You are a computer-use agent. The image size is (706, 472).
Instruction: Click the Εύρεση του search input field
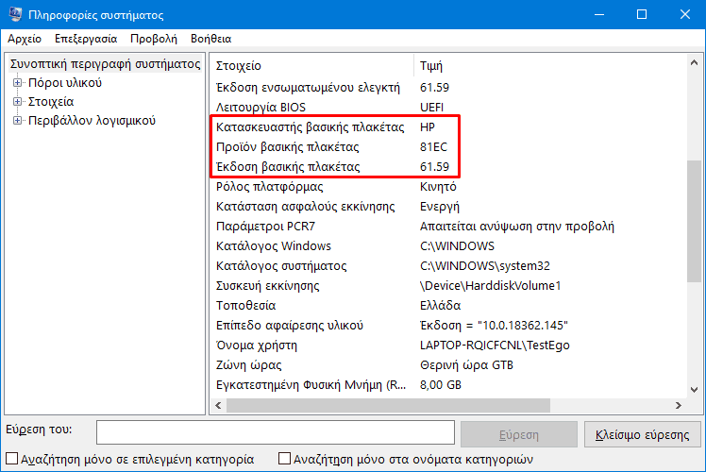(x=275, y=432)
